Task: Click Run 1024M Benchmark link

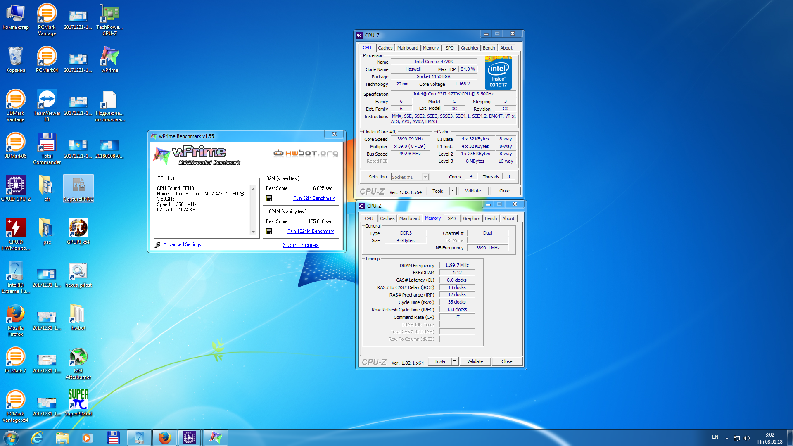Action: (x=311, y=231)
